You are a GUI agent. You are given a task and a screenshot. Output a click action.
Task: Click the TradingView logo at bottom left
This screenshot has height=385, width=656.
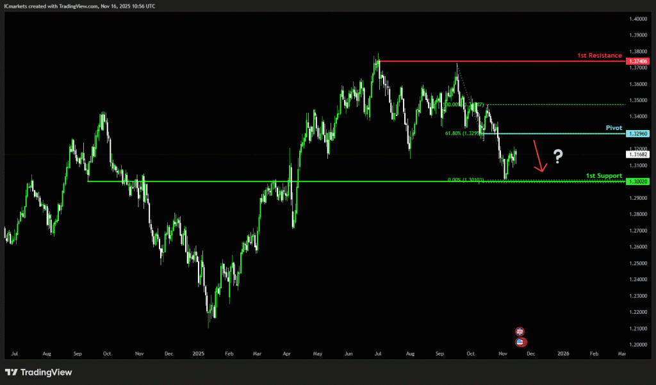click(38, 372)
